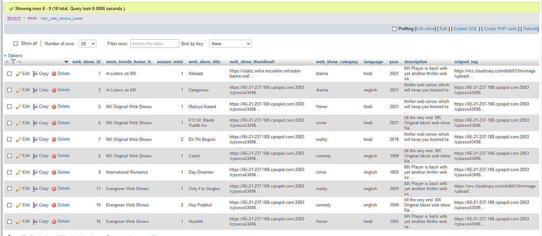Select the Nakaab row checkbox
Viewport: 542px width, 236px height.
10,74
